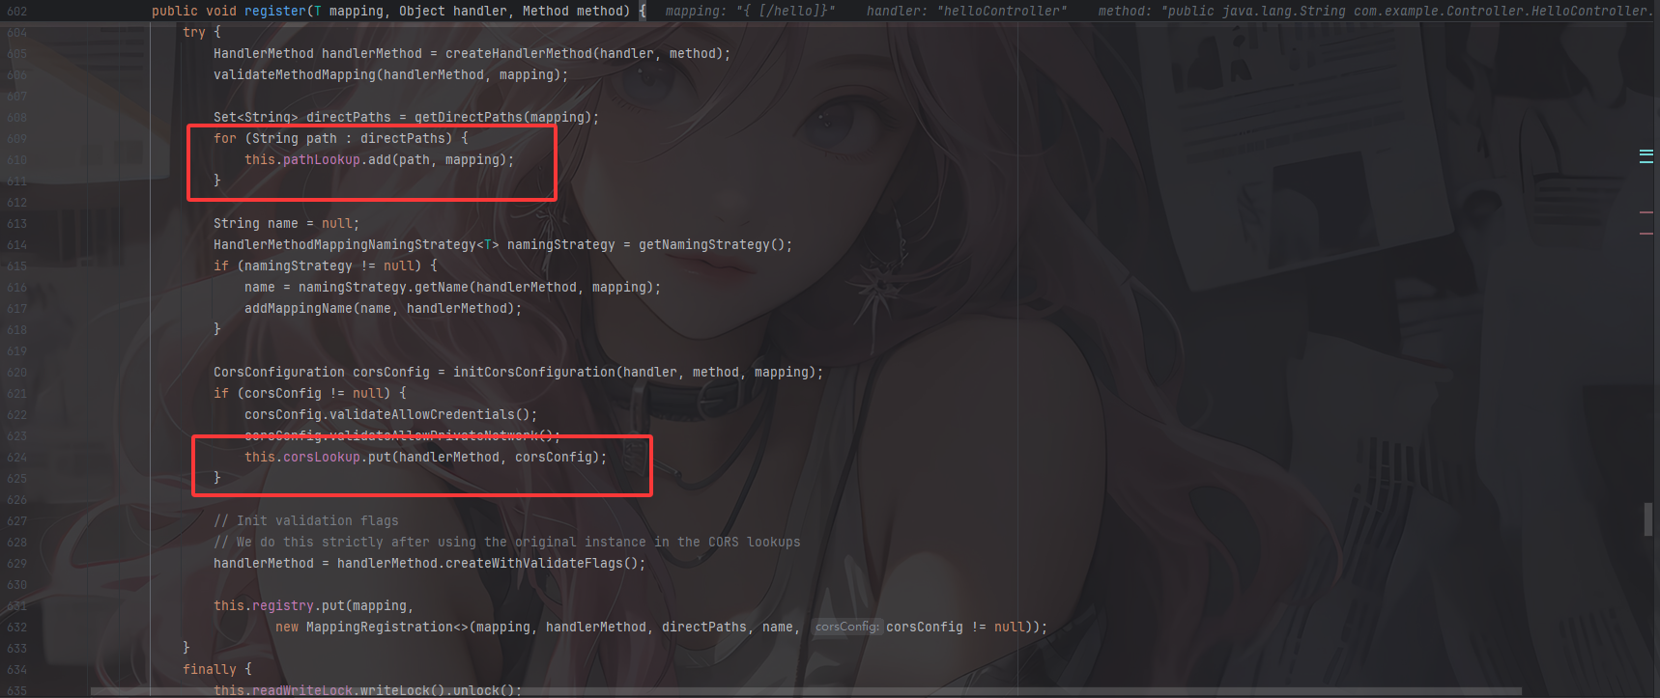
Task: Click the upper pink marker in the error stripe
Action: tap(1646, 211)
